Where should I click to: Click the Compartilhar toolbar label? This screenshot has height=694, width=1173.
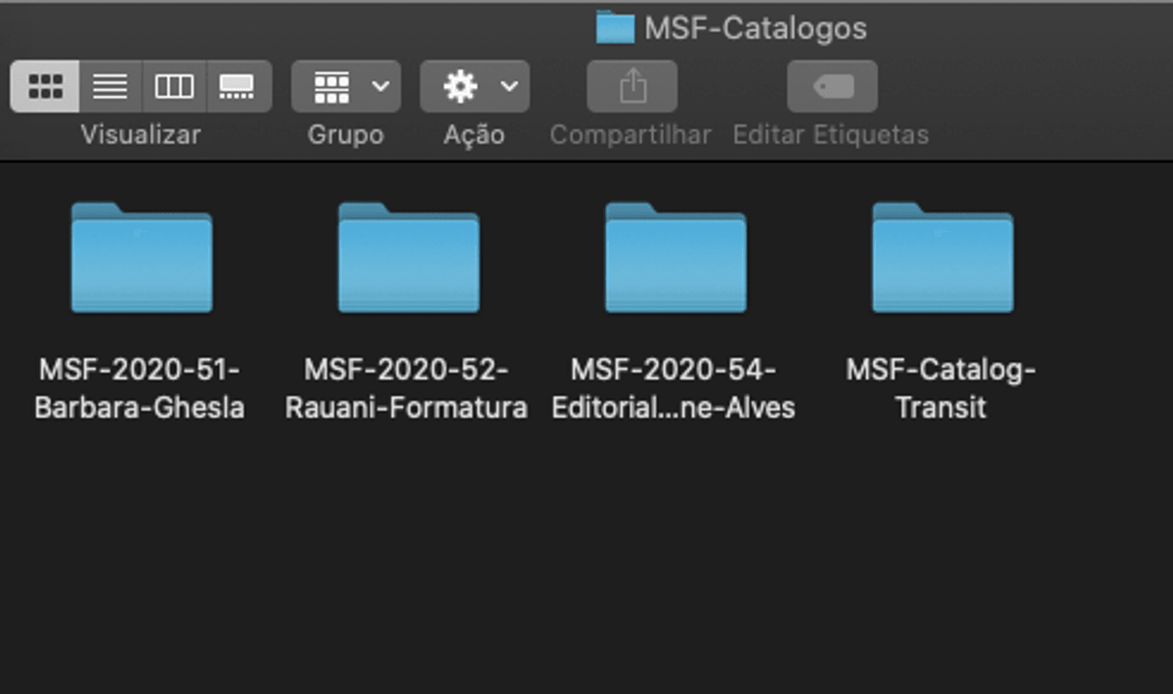(630, 135)
